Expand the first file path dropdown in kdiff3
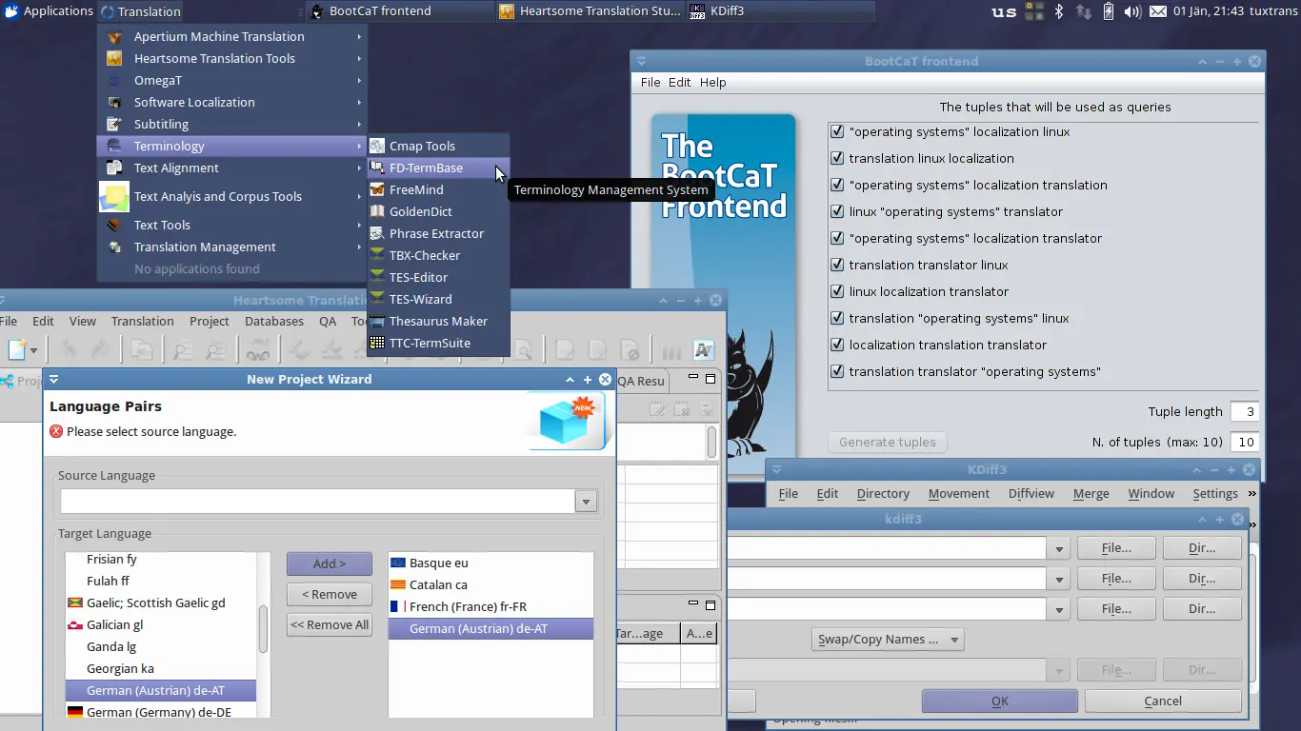The width and height of the screenshot is (1301, 731). click(x=1058, y=548)
